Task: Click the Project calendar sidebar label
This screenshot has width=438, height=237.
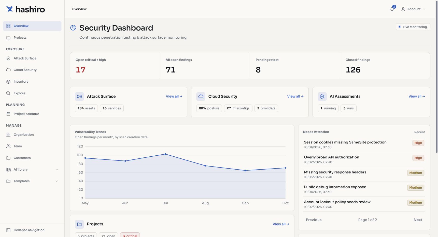Action: tap(26, 114)
